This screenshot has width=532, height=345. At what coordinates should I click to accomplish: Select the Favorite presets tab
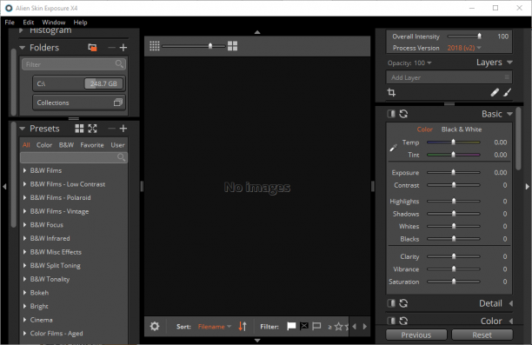coord(92,145)
